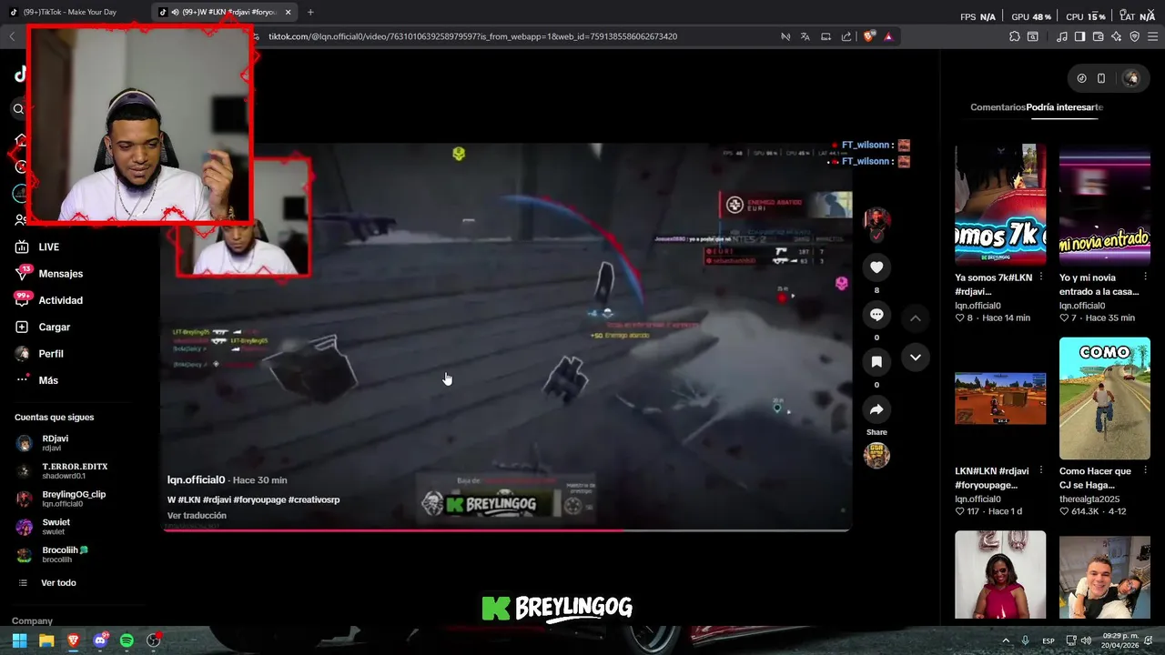Open Discord from the taskbar
Screen dimensions: 1165x655
click(x=100, y=640)
